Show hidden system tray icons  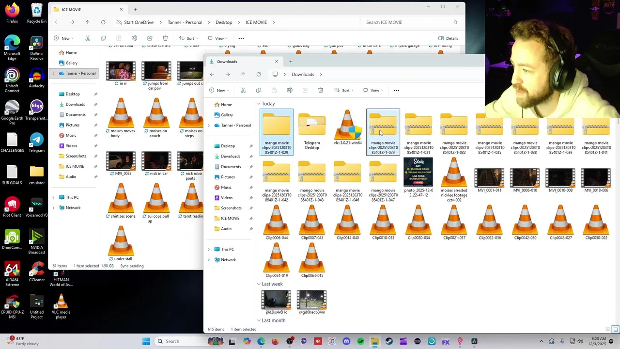click(541, 341)
